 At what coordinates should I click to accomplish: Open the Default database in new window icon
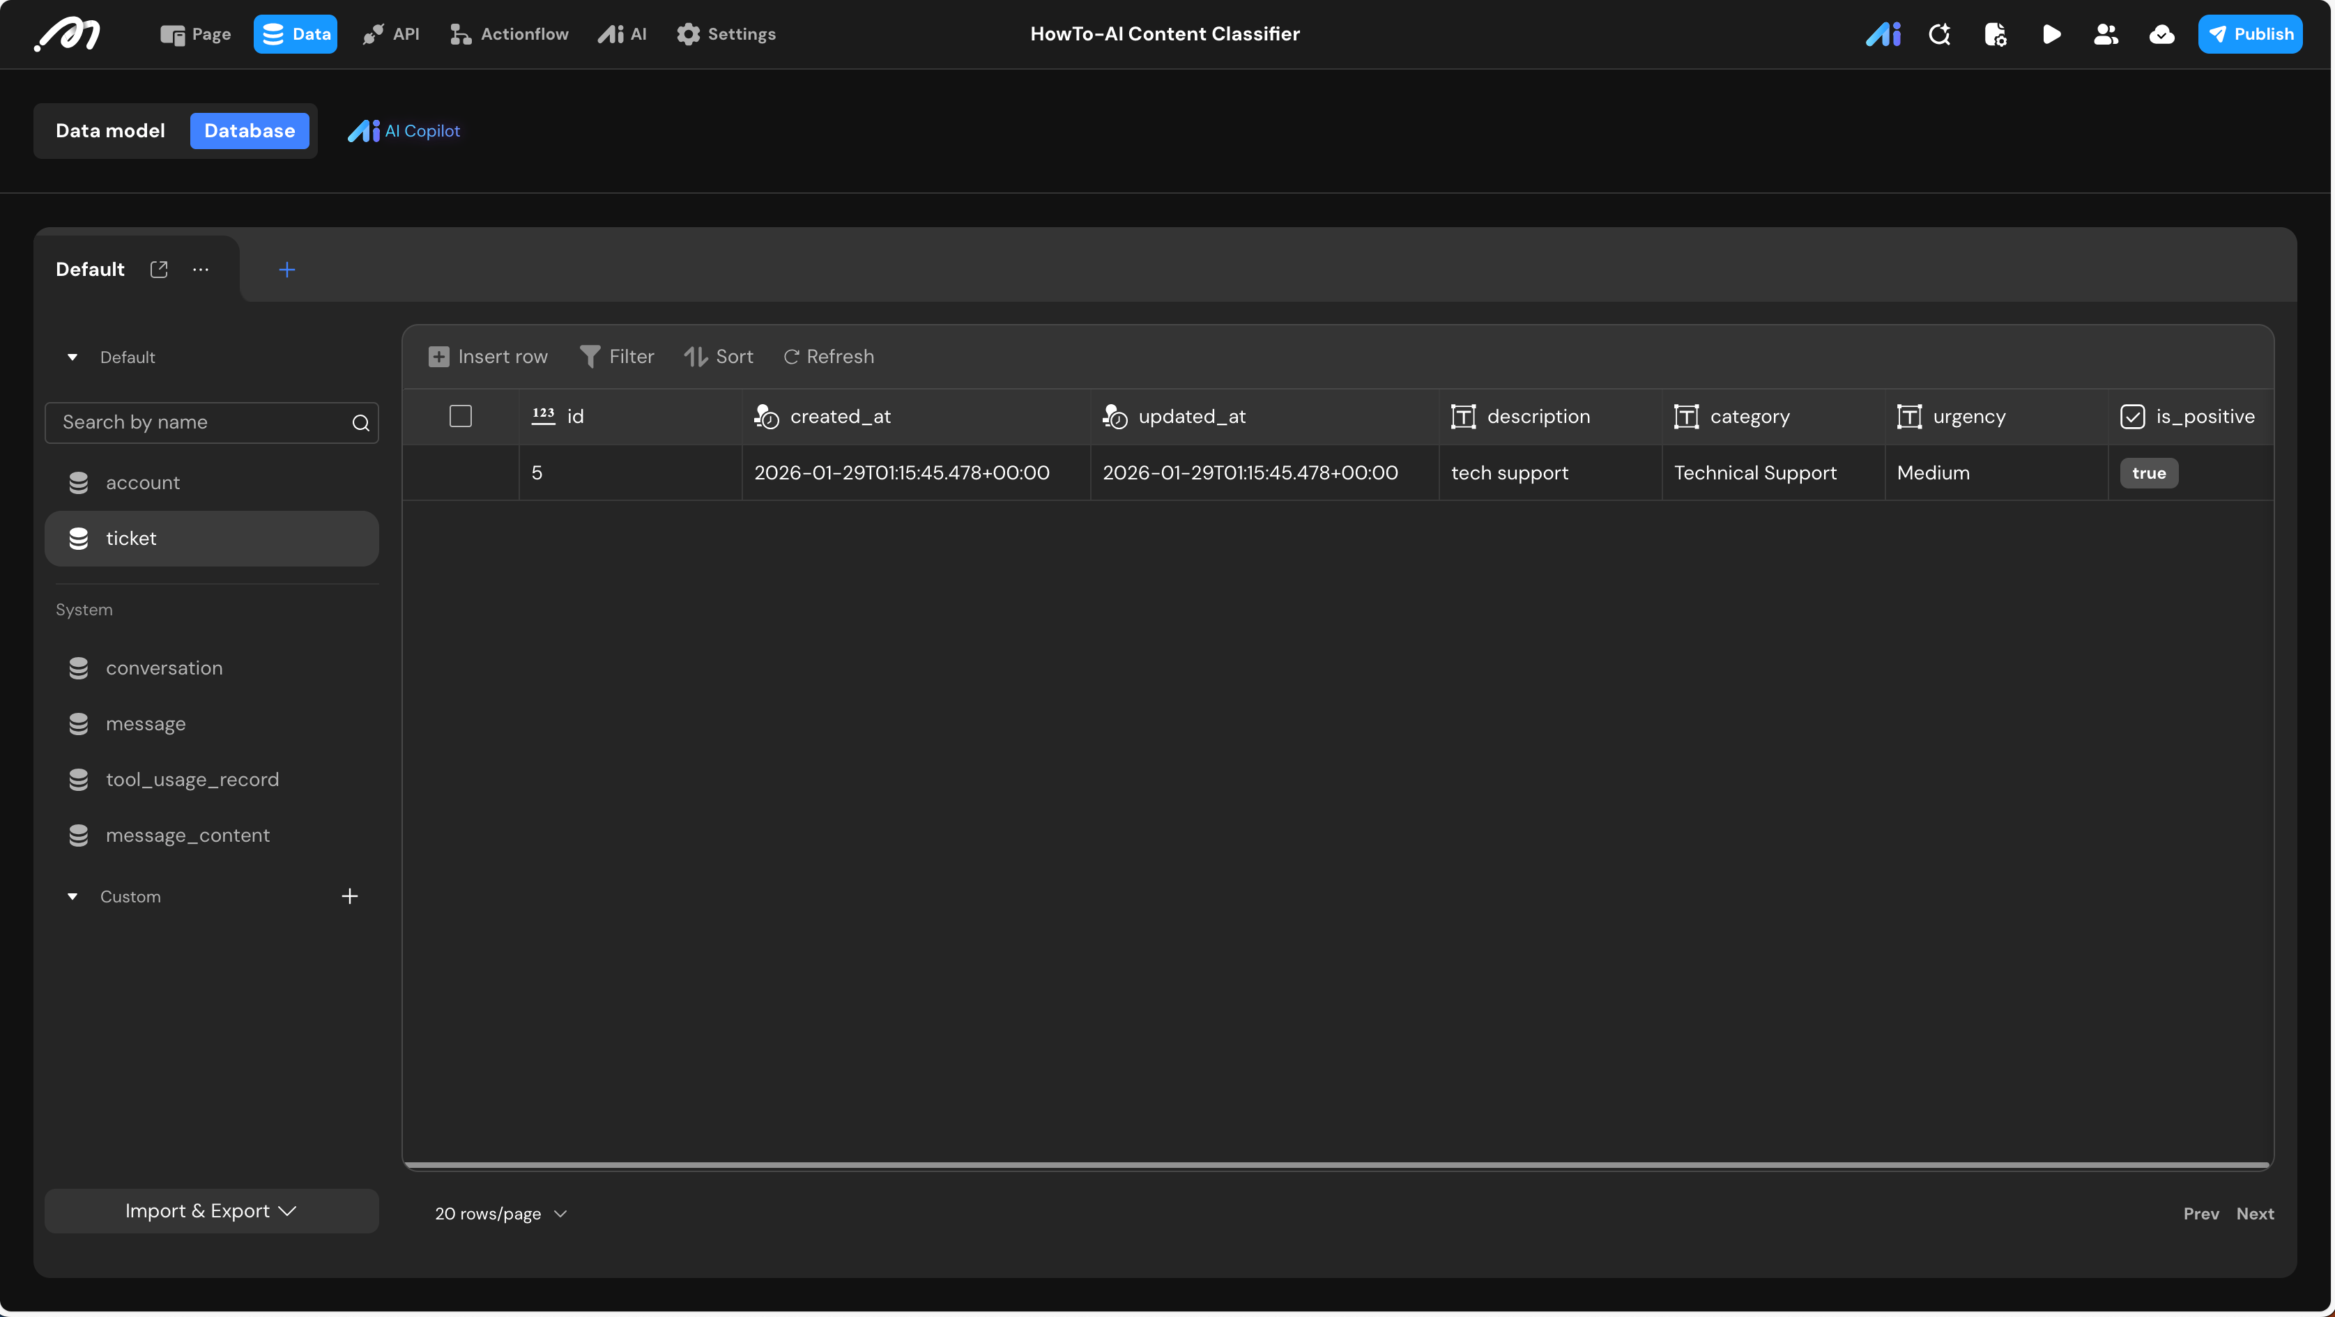(159, 269)
